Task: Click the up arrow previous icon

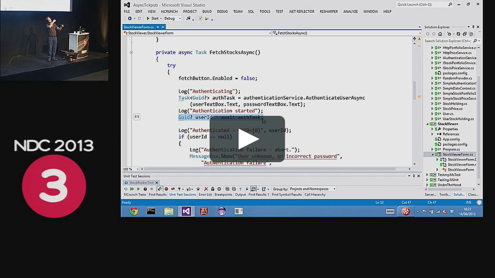Action: click(x=240, y=189)
